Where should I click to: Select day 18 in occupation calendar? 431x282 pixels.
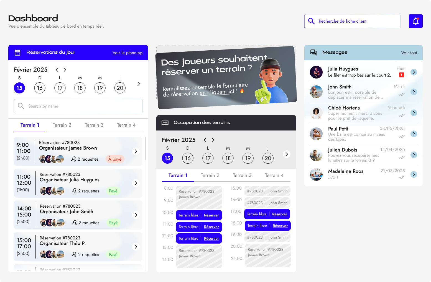[228, 158]
